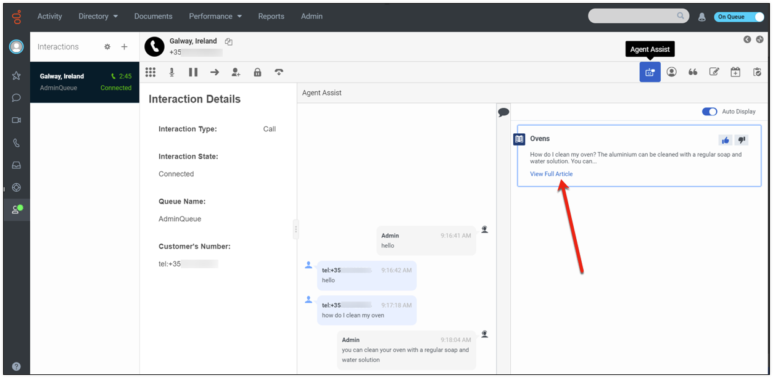Open the Agent Assist panel button
Viewport: 773px width, 378px height.
click(x=650, y=72)
